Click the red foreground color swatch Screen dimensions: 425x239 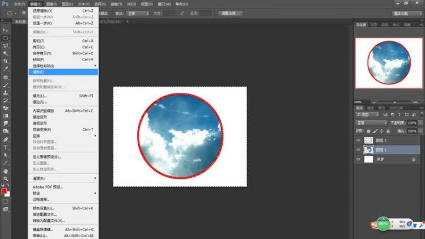point(5,191)
